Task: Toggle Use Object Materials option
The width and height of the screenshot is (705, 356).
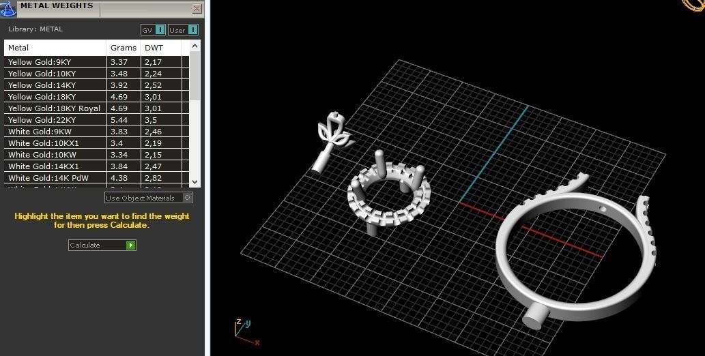Action: click(149, 198)
